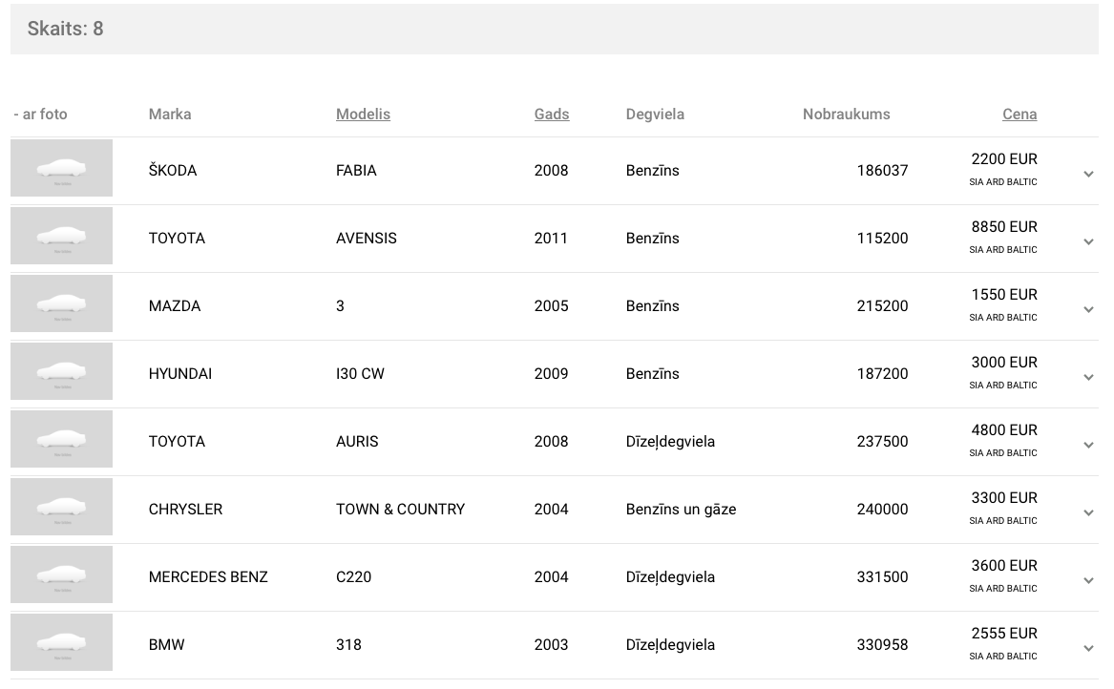This screenshot has width=1114, height=689.
Task: Select the AVENSIS model cell
Action: pos(366,239)
